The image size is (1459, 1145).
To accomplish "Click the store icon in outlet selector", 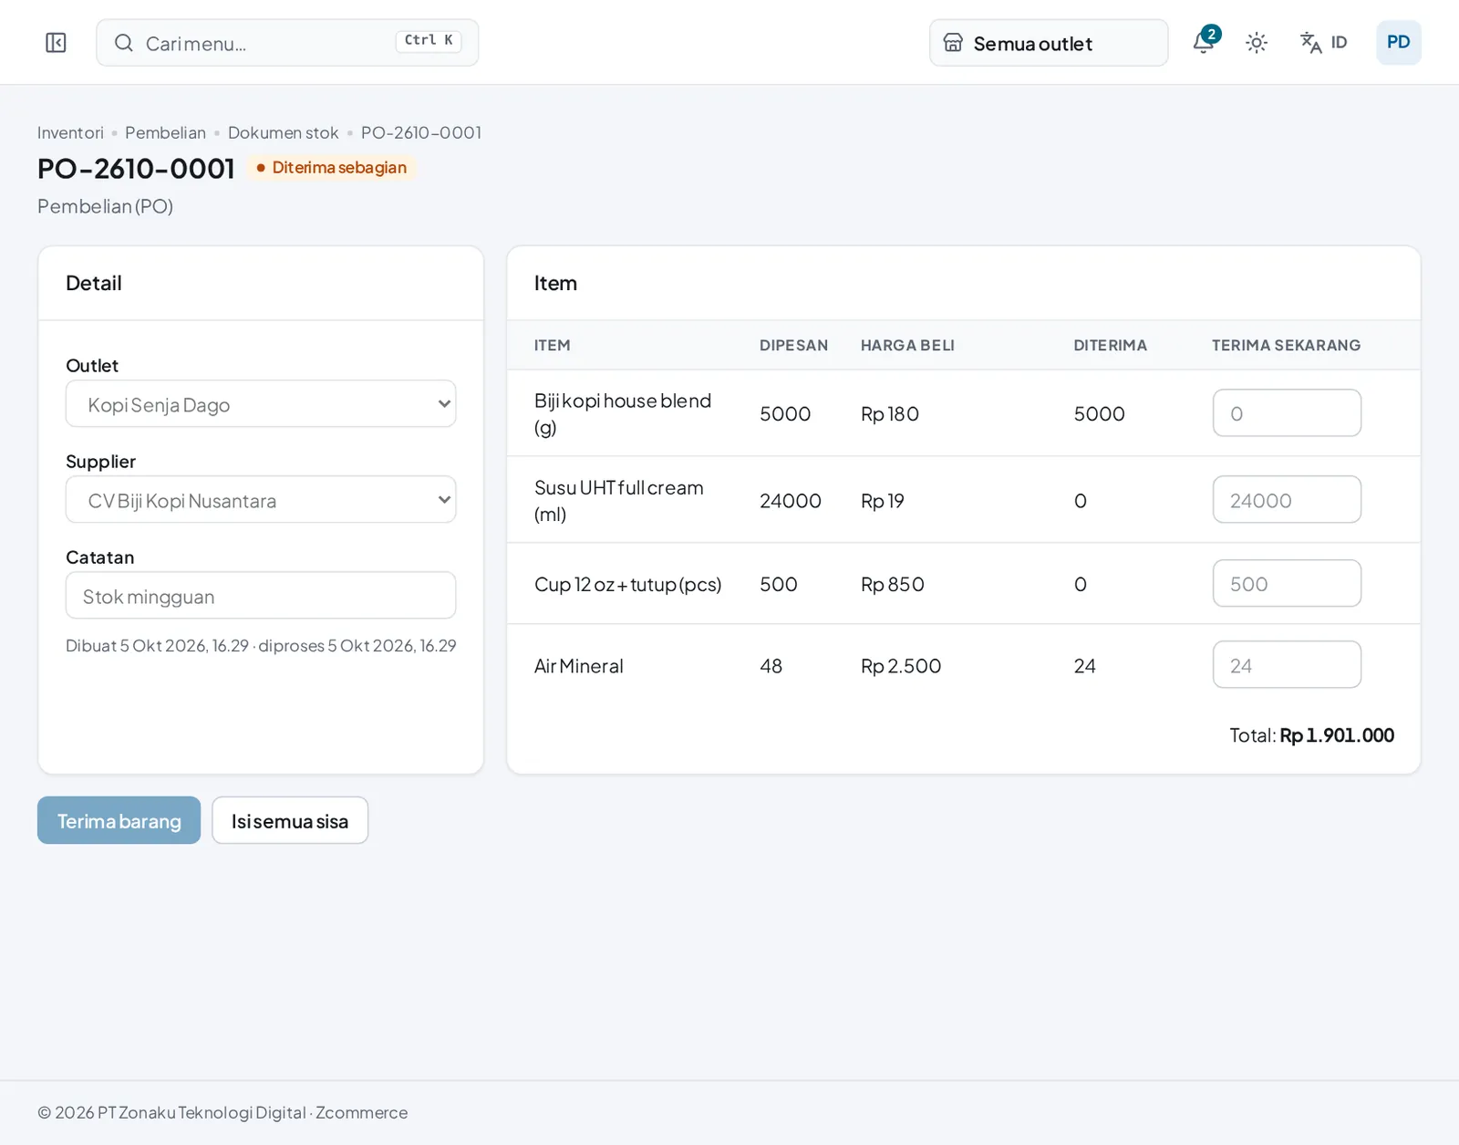I will click(953, 43).
